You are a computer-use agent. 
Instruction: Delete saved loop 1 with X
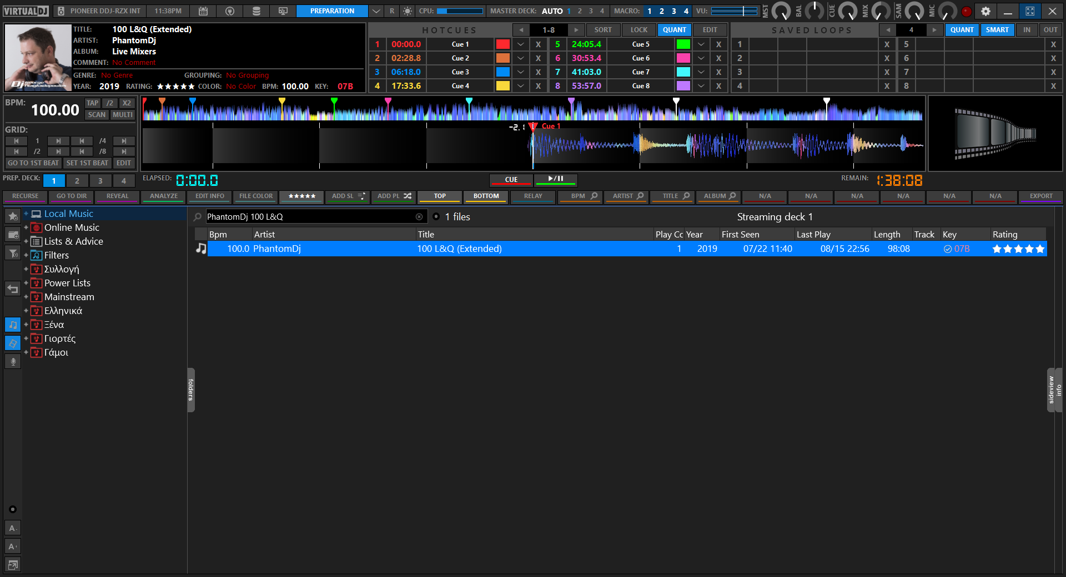(x=887, y=44)
